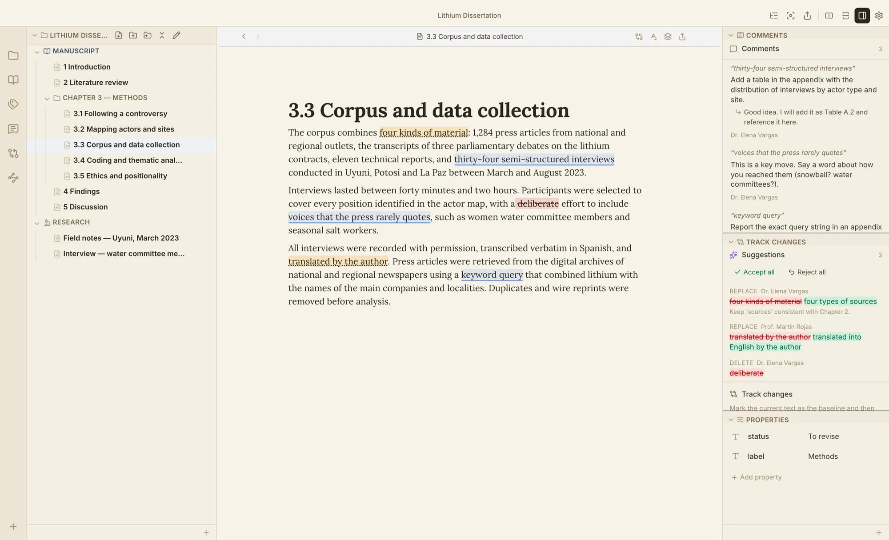Screen dimensions: 889x540
Task: Open the folder icon in left rail
Action: tap(13, 56)
